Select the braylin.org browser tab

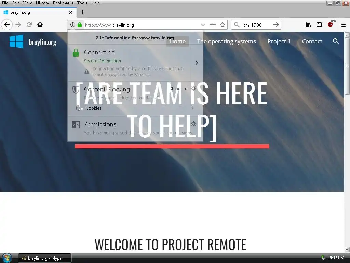click(38, 12)
